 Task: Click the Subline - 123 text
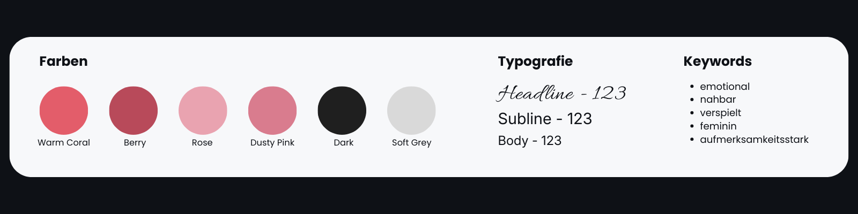click(545, 119)
